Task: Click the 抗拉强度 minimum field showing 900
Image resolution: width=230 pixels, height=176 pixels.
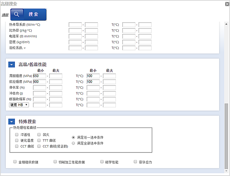Action: tap(39, 82)
